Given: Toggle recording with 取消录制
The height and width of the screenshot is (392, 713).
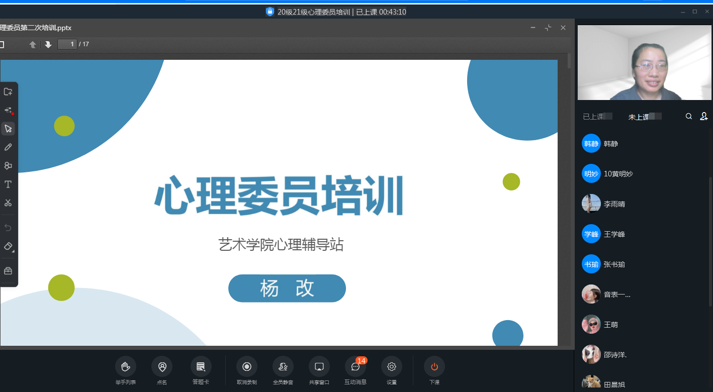Looking at the screenshot, I should tap(247, 367).
